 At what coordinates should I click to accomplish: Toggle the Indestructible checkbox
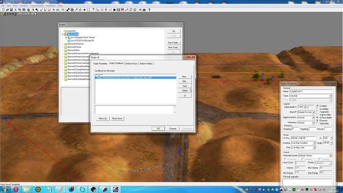[317, 115]
